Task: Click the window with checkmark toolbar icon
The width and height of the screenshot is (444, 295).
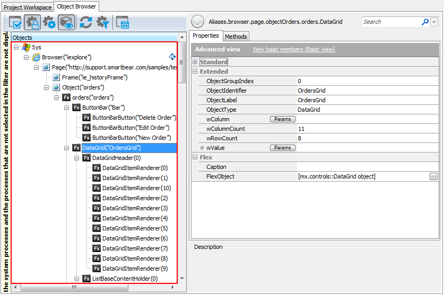Action: [x=15, y=22]
